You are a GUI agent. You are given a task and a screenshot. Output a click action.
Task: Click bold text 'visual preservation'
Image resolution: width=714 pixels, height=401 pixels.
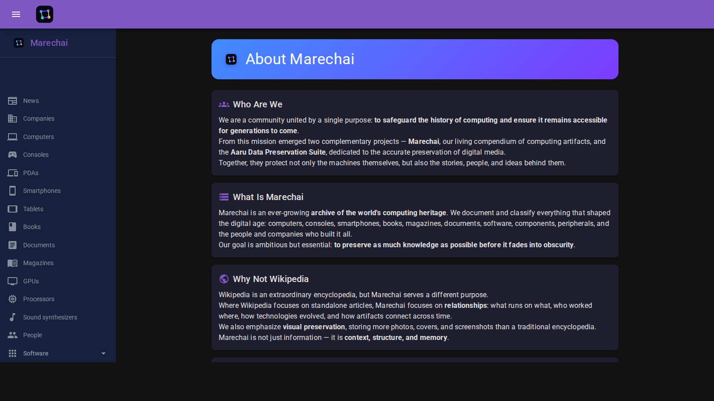tap(314, 327)
